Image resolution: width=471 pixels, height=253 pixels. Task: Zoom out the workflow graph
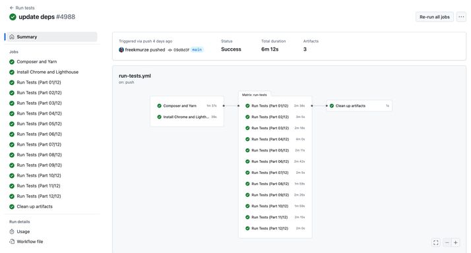pos(447,242)
